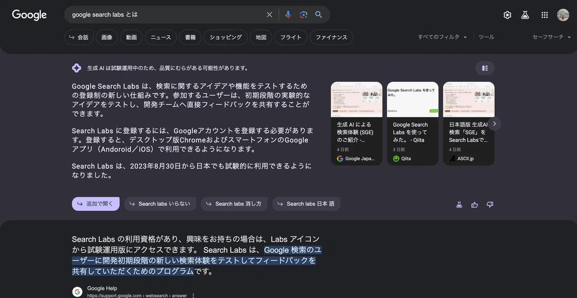
Task: Click the AI quality notice text
Action: [168, 68]
